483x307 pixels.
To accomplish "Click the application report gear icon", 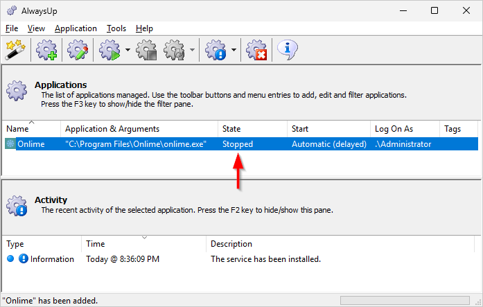I will coord(216,50).
